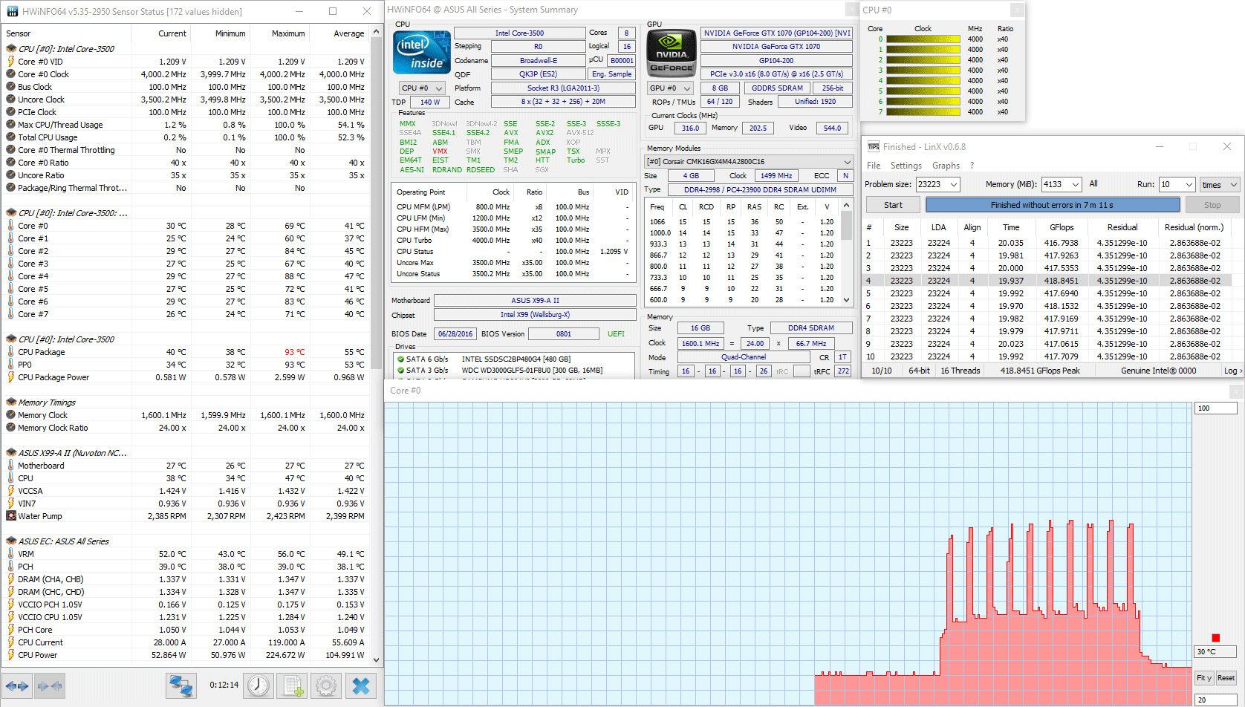The width and height of the screenshot is (1245, 707).
Task: Open sensor settings gear icon
Action: (x=326, y=685)
